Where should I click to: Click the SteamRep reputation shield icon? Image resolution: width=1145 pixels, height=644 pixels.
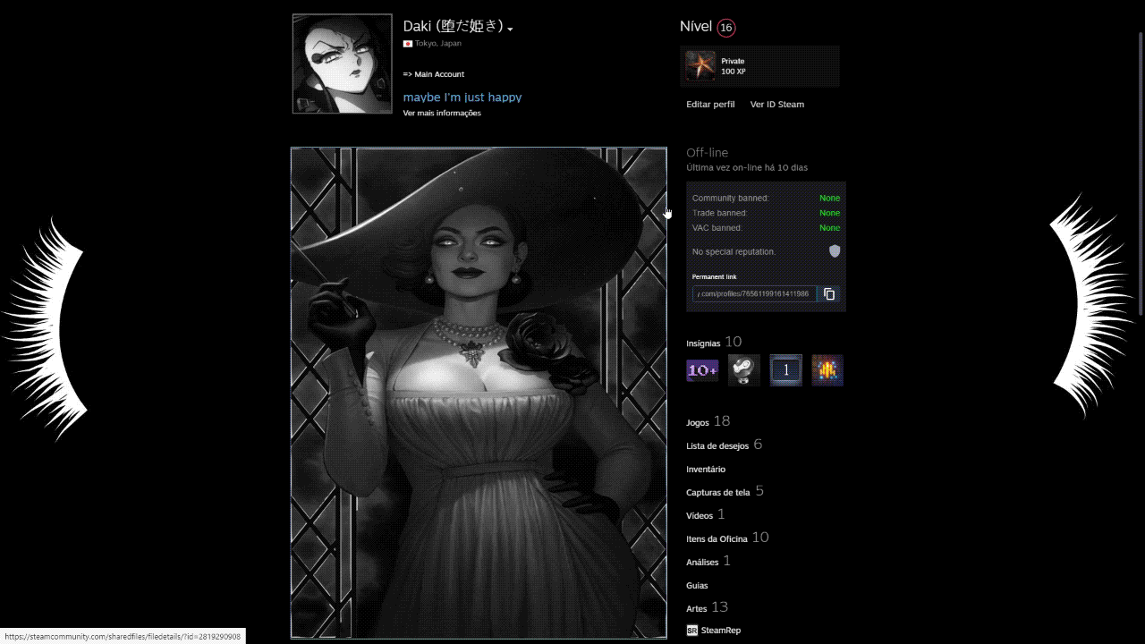point(835,251)
